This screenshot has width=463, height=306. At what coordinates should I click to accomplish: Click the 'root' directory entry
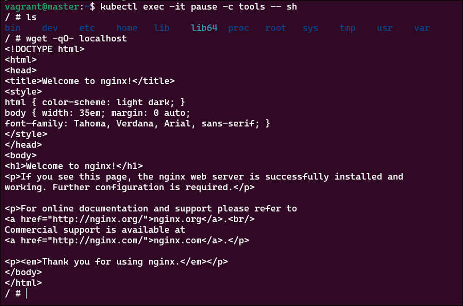point(276,28)
